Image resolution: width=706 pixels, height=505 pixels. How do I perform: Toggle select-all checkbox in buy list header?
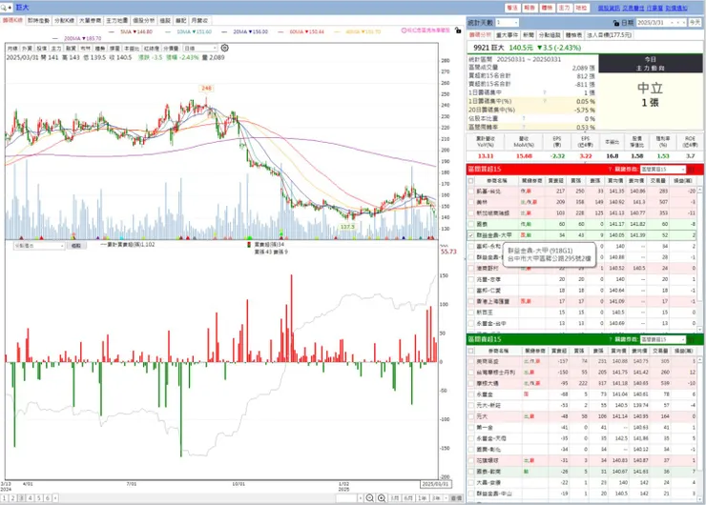coord(471,181)
